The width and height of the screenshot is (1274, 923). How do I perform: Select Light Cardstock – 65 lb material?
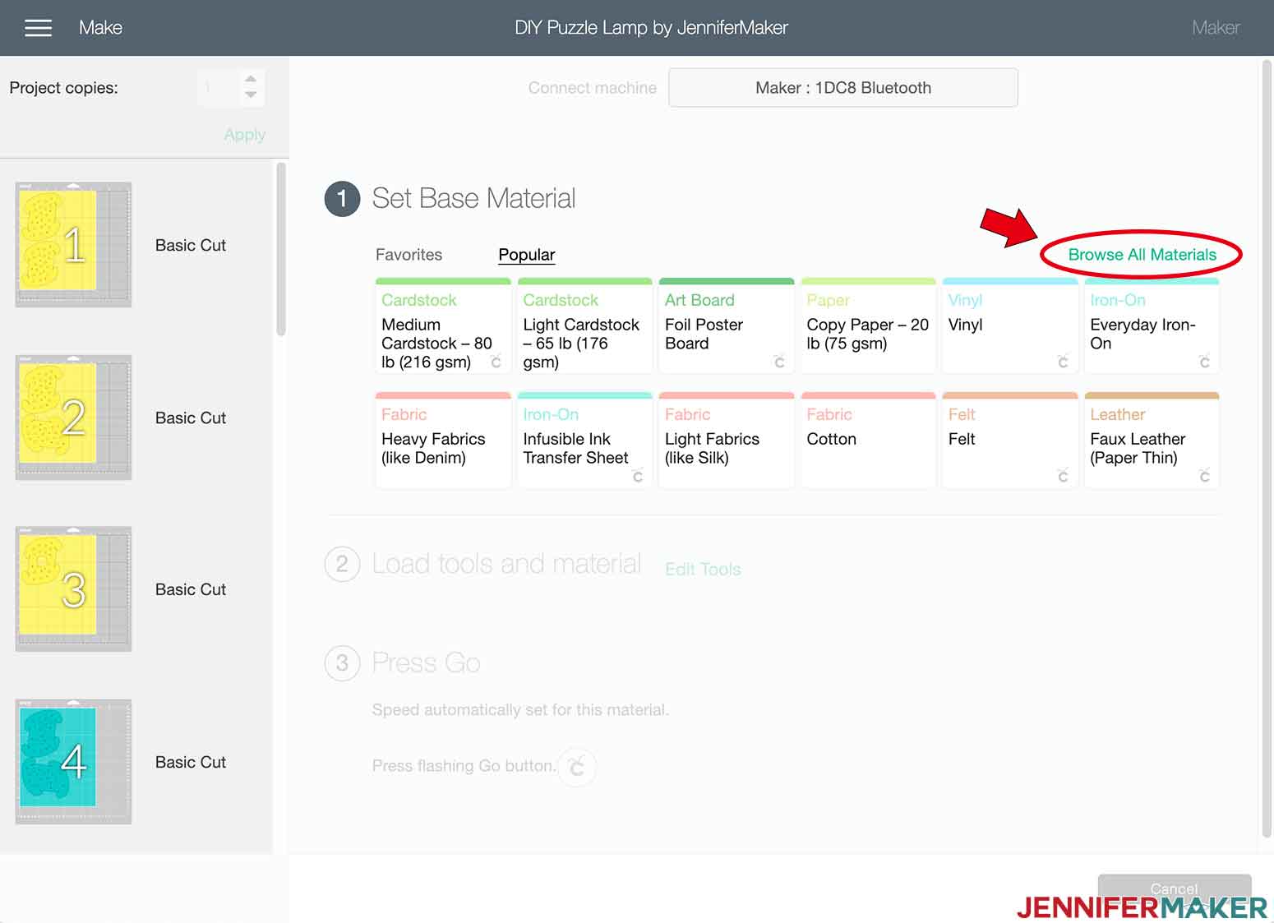pyautogui.click(x=584, y=326)
